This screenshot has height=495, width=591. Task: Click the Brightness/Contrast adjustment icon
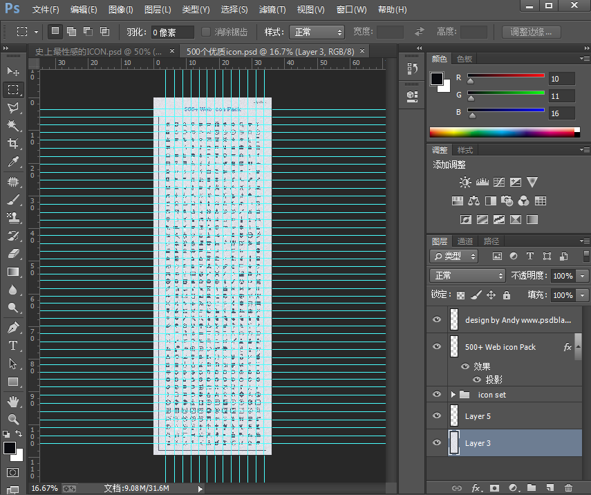(465, 183)
